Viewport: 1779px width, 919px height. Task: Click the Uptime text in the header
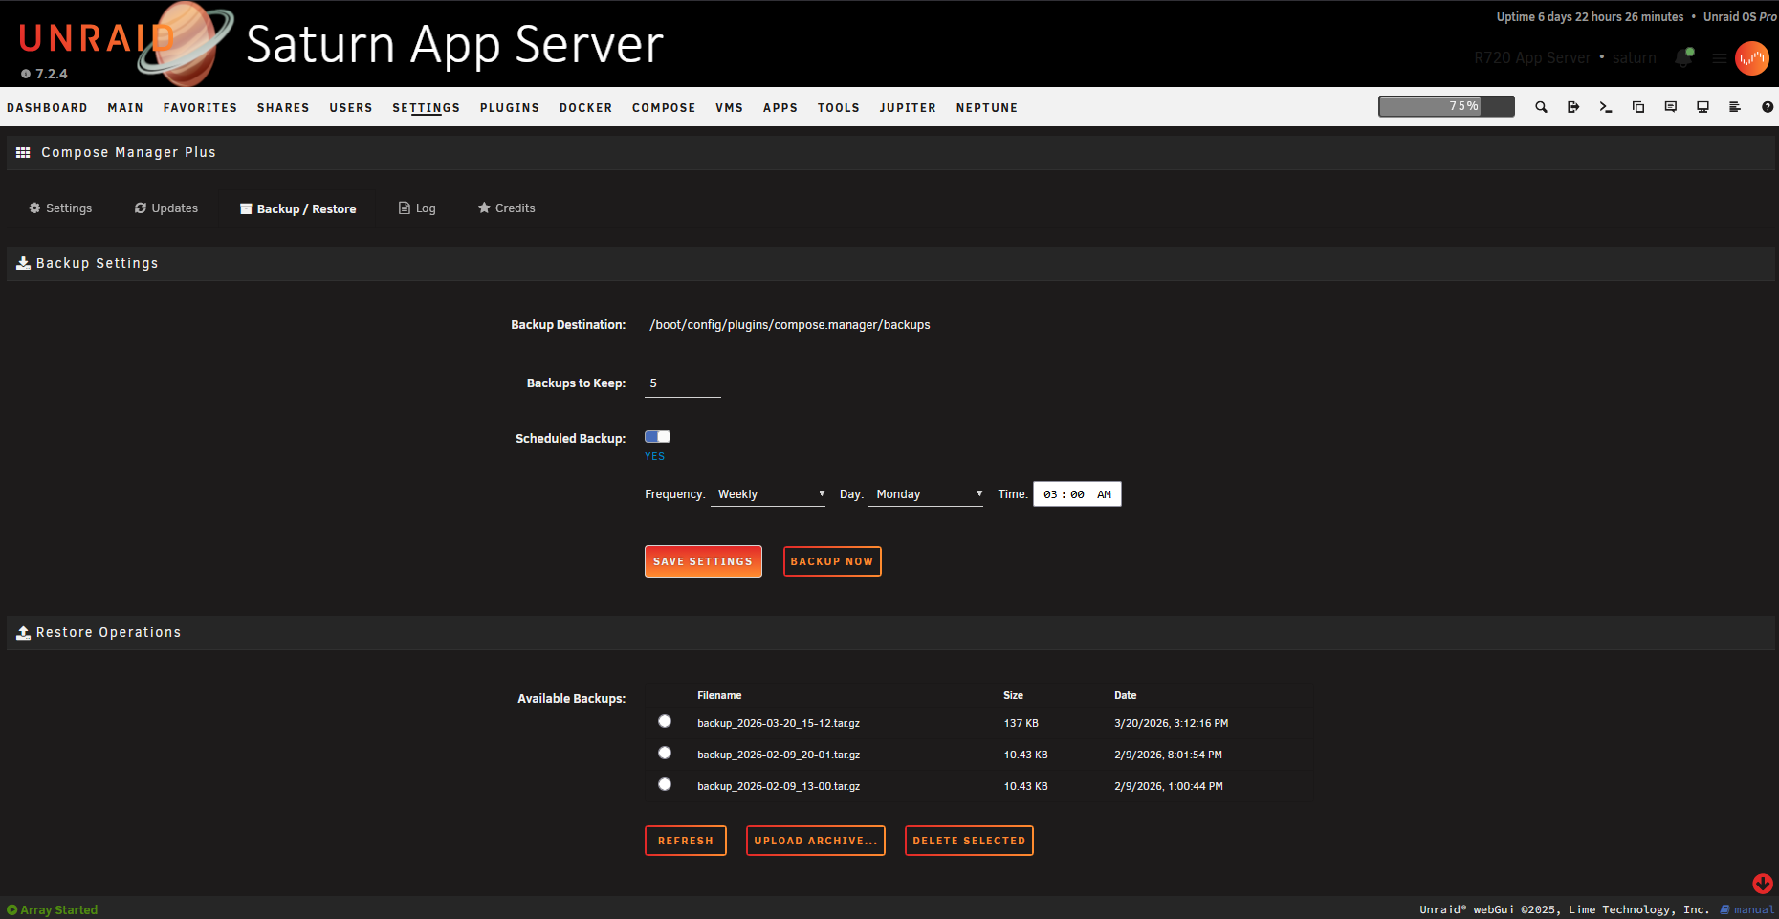(1590, 17)
